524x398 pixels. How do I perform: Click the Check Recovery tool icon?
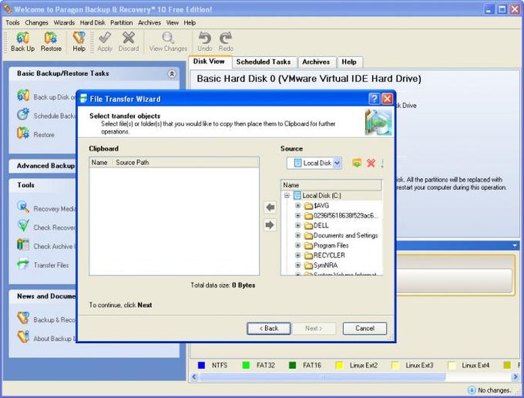23,226
